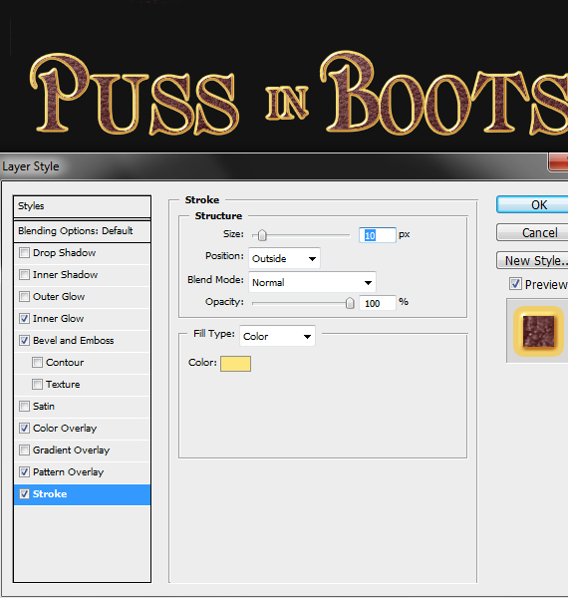Screen dimensions: 568x598
Task: Click the New Style button
Action: 532,260
